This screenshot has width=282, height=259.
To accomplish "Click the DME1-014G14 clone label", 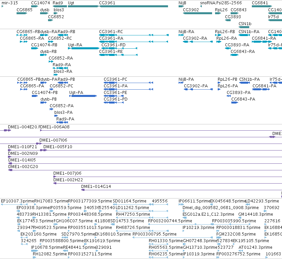I will click(x=96, y=187).
